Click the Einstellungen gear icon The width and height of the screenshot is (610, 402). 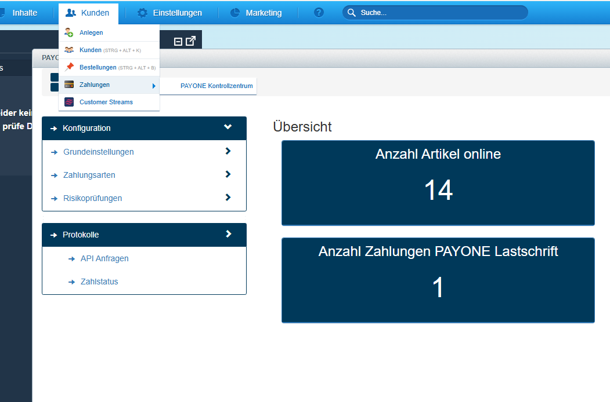coord(142,13)
